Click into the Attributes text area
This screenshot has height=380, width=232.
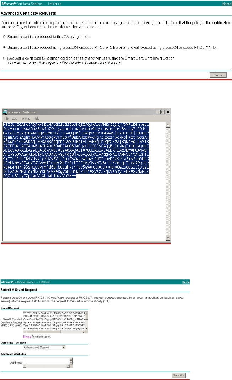[46, 361]
